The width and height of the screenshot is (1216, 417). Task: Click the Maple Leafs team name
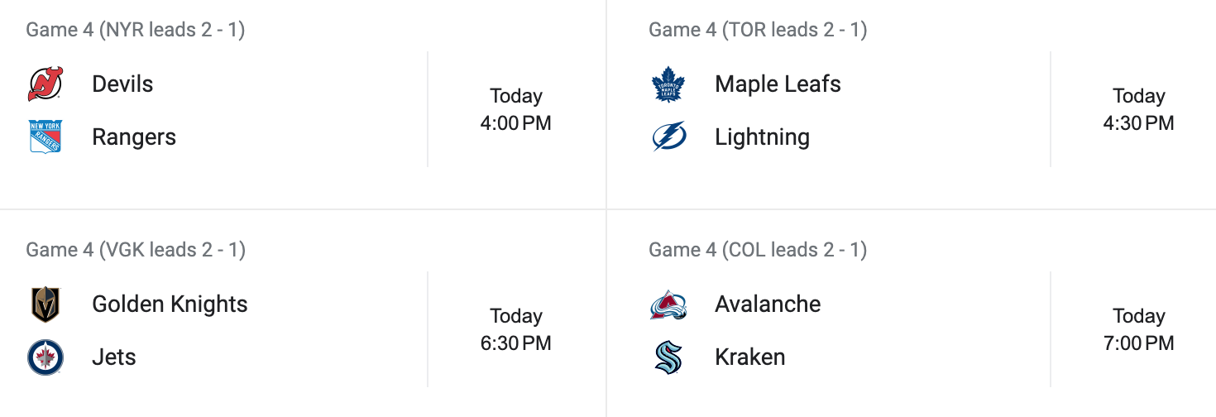[x=778, y=84]
